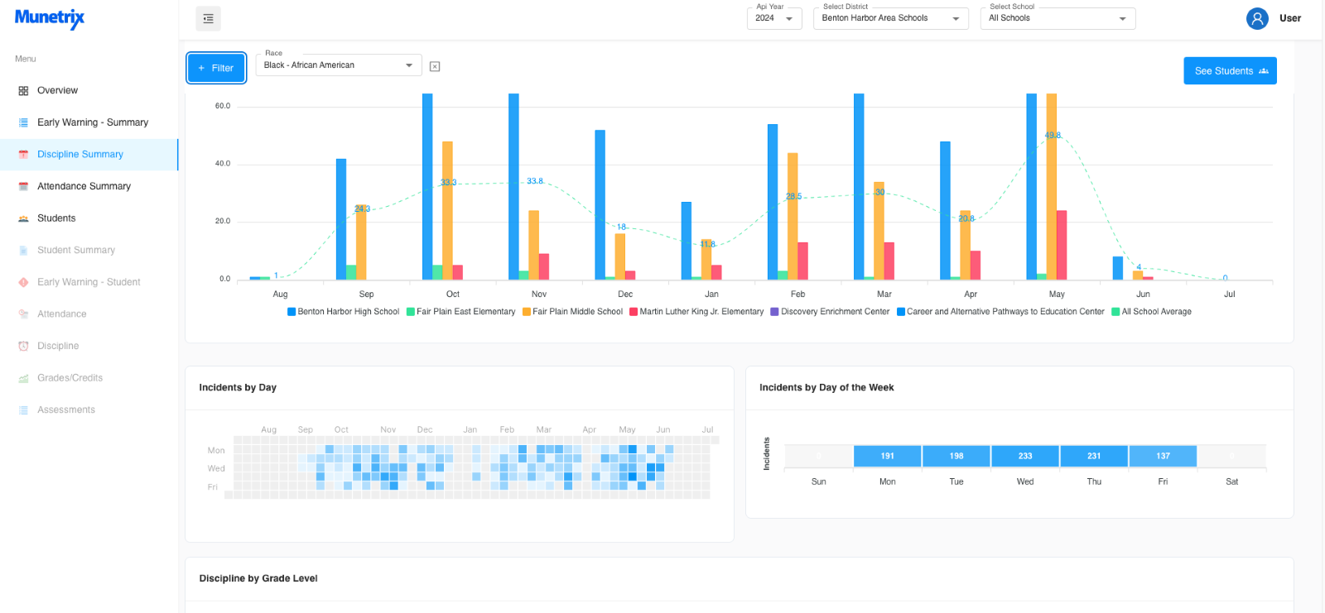1325x613 pixels.
Task: Open Grades/Credits page
Action: pyautogui.click(x=70, y=378)
